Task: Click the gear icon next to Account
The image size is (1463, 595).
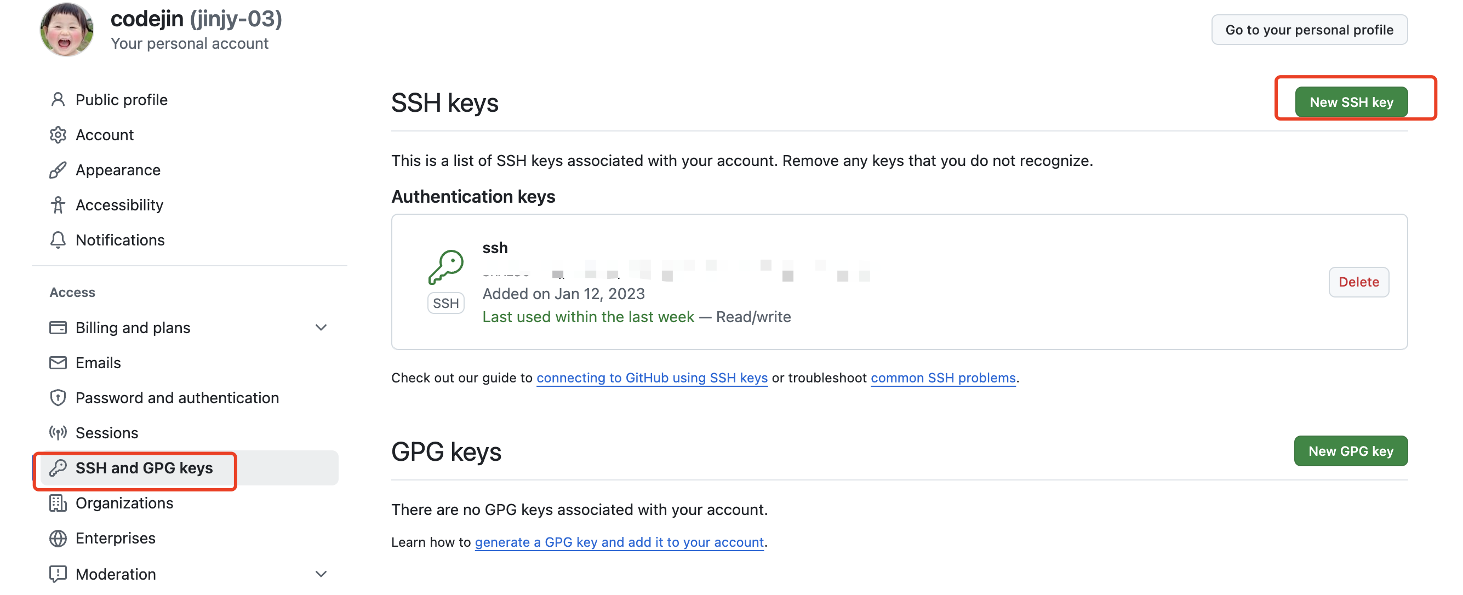Action: (58, 135)
